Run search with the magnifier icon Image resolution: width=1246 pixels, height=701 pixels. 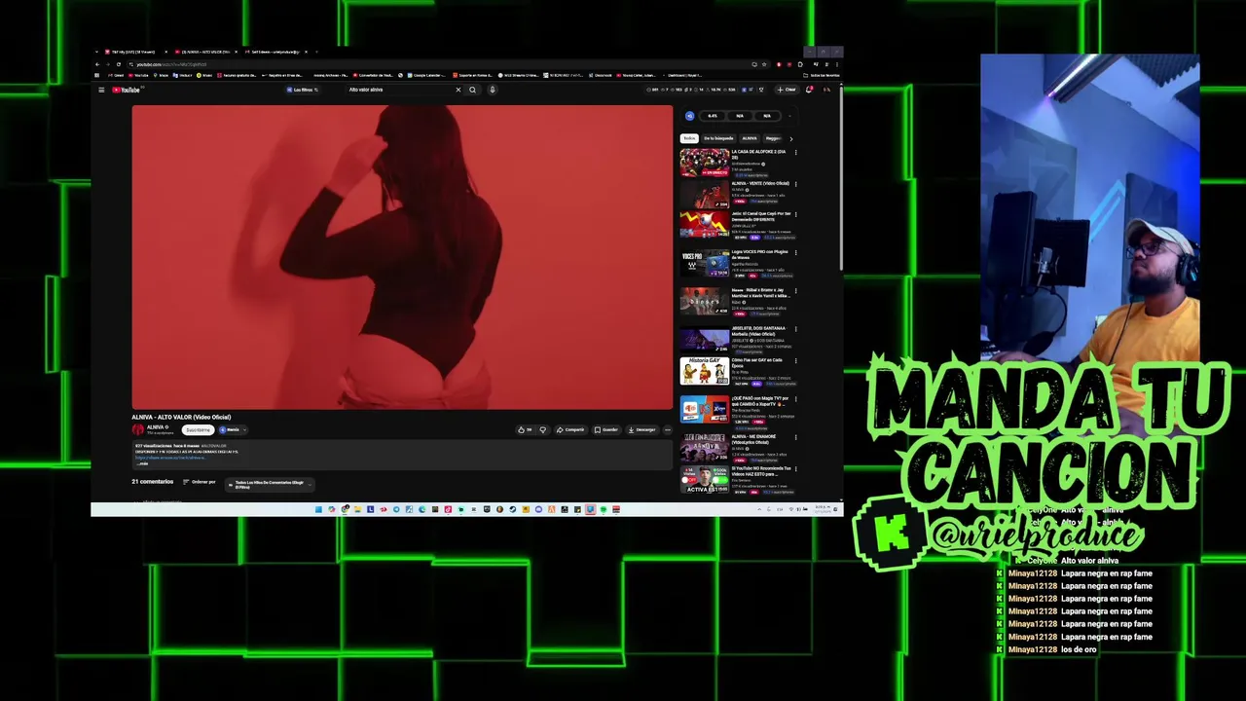coord(473,90)
